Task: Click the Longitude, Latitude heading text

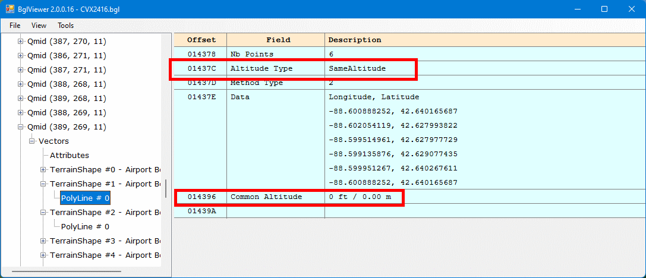Action: point(374,97)
